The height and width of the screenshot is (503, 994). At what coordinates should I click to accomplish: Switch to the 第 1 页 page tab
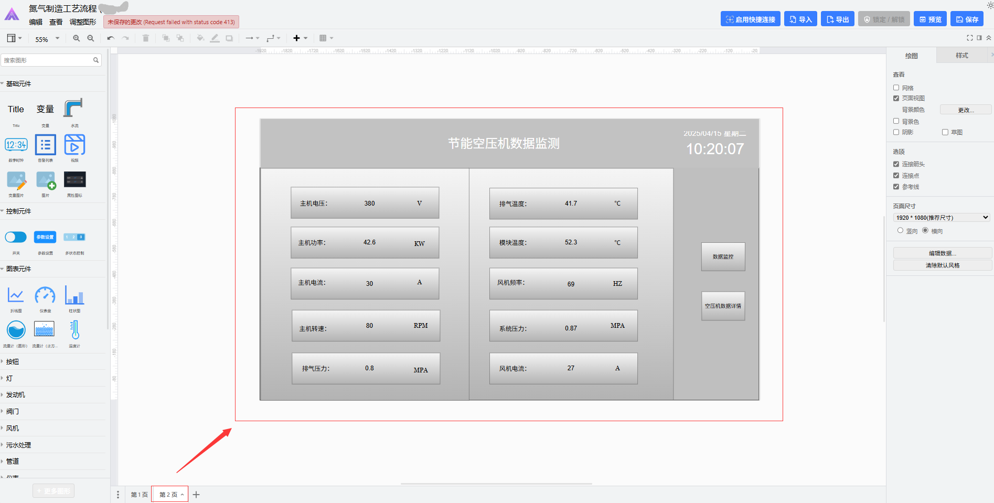pos(139,495)
